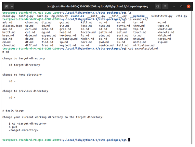
Task: Click ifconfig.md in examples list
Action: (69, 39)
